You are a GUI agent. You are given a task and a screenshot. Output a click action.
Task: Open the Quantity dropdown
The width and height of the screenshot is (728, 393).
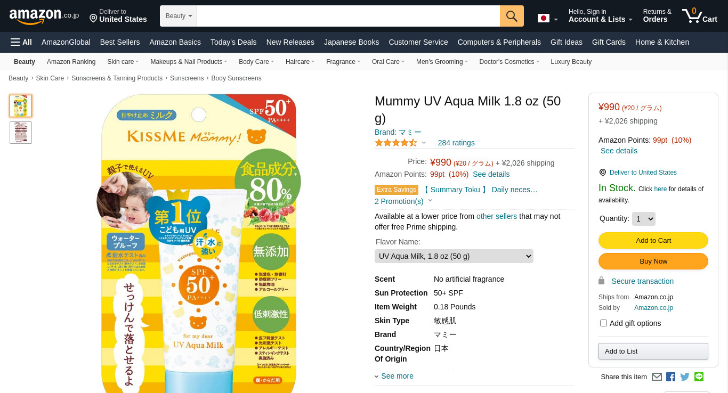tap(643, 219)
